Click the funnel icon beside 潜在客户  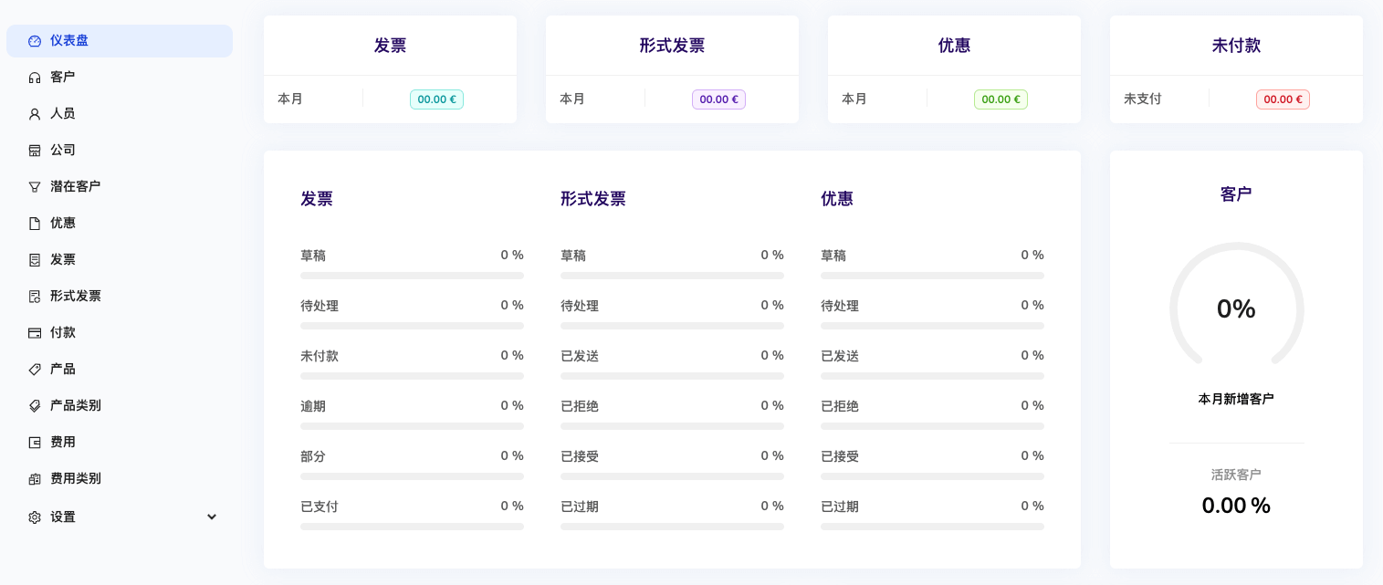pyautogui.click(x=35, y=187)
